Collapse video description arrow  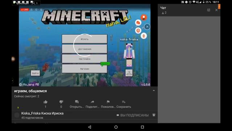pos(154,91)
